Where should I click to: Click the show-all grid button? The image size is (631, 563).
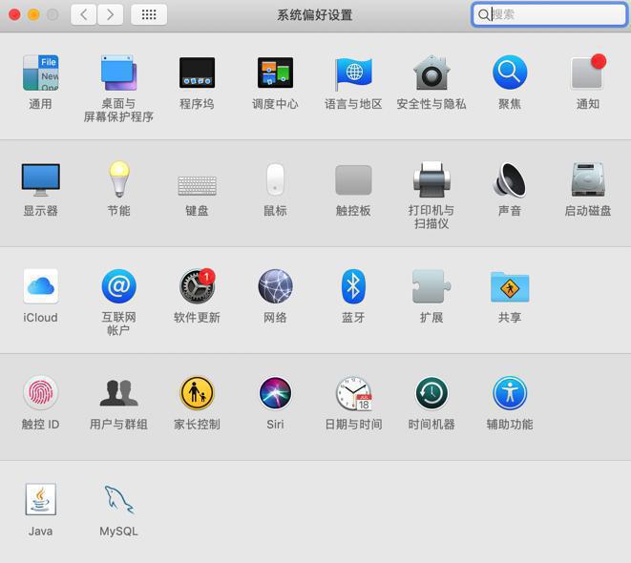point(149,15)
